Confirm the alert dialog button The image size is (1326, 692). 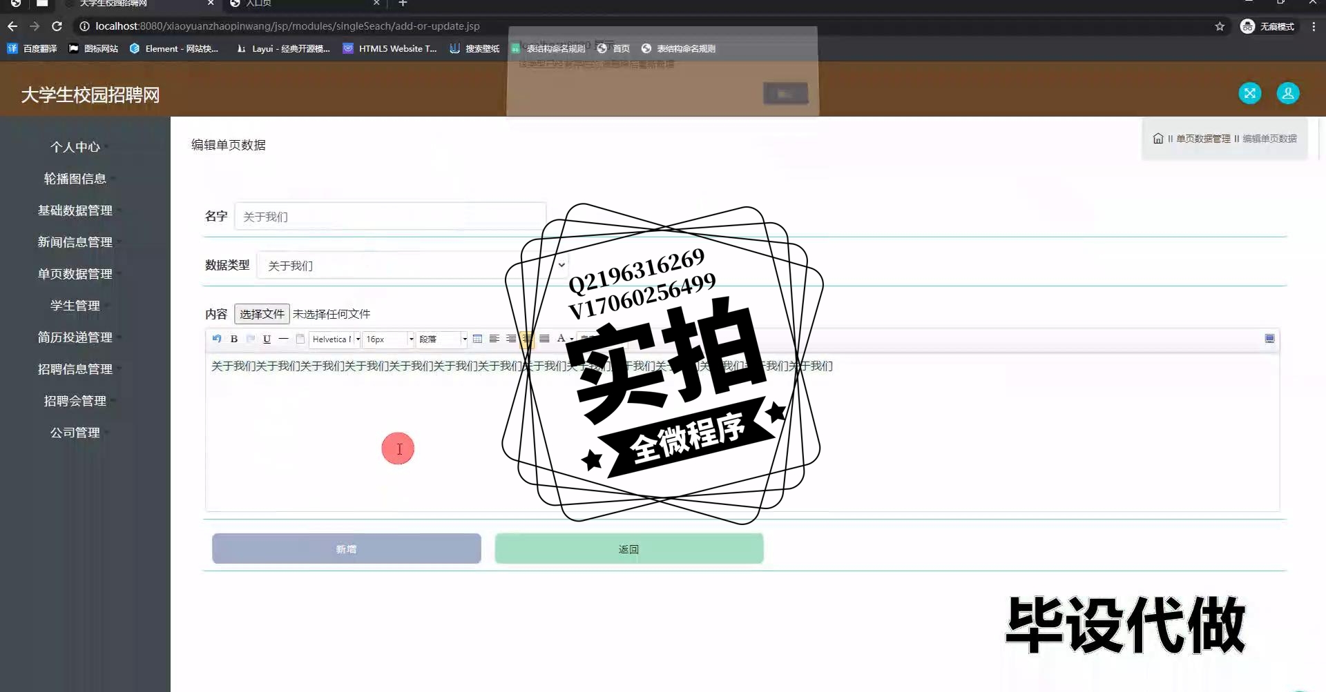tap(786, 93)
